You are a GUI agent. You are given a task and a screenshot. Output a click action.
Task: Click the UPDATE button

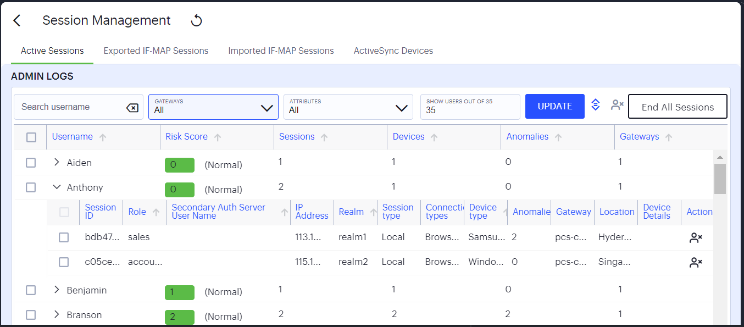(x=555, y=107)
